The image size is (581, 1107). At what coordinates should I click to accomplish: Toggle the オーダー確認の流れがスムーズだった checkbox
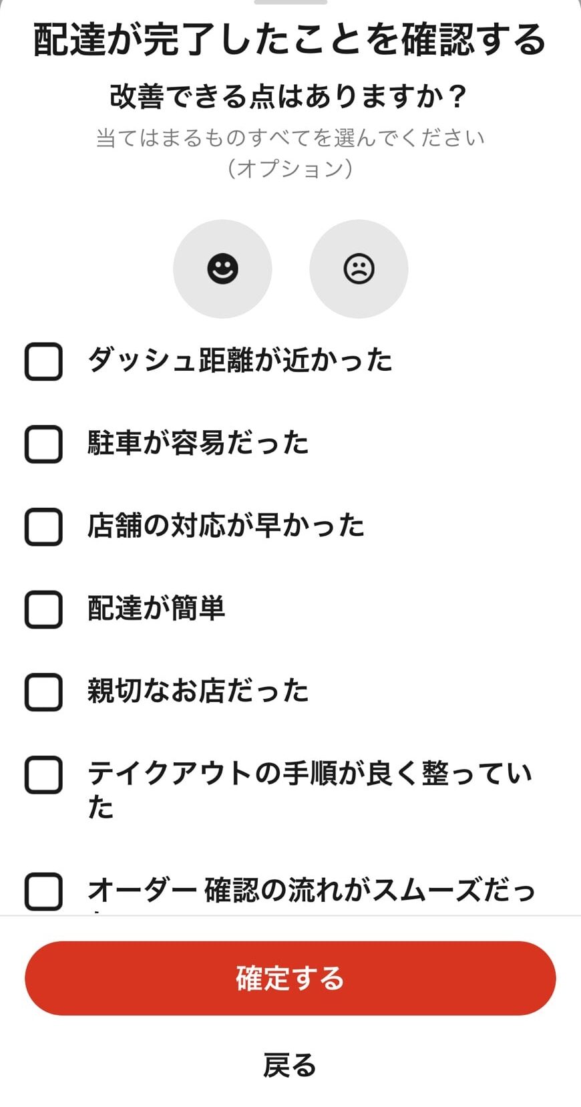[x=43, y=891]
